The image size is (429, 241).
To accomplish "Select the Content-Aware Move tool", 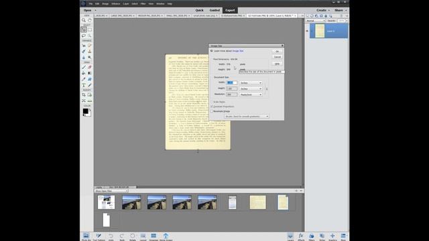I will [84, 101].
